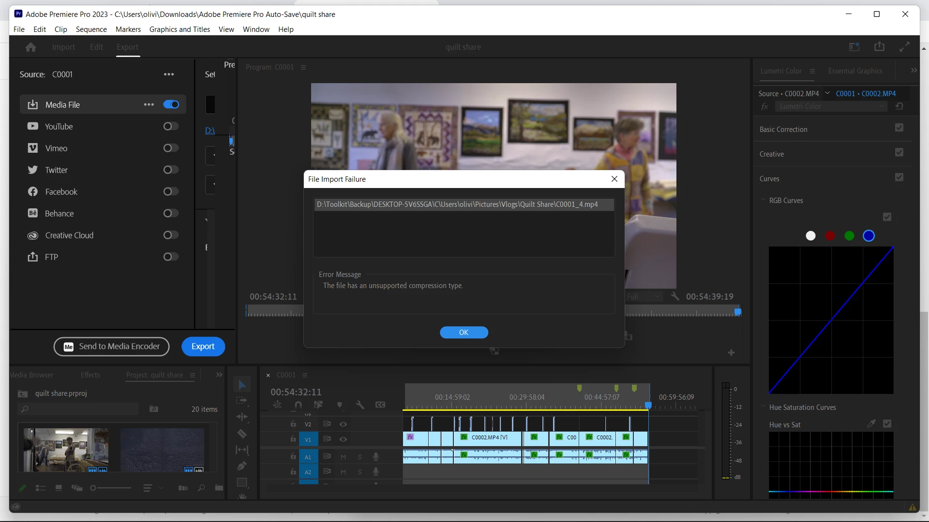This screenshot has width=929, height=522.
Task: Switch to the Edit workspace tab
Action: coord(96,47)
